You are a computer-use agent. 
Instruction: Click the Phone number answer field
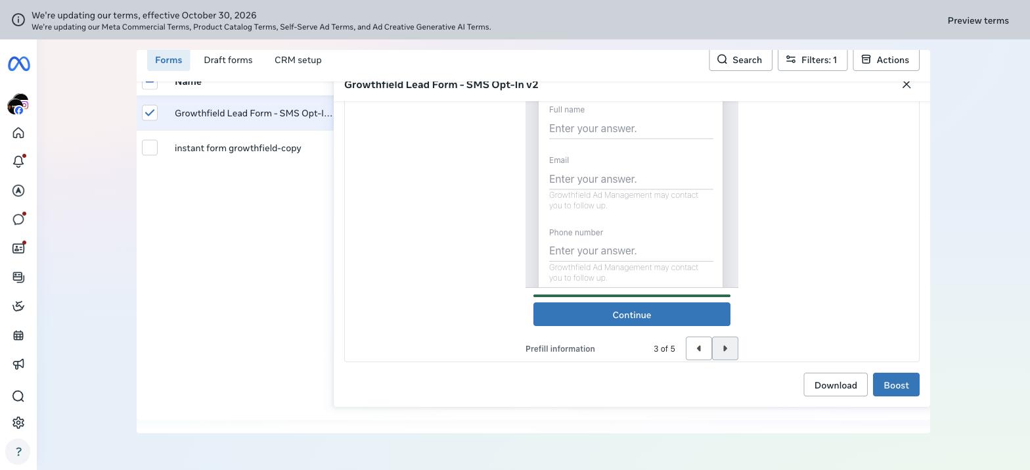click(x=631, y=250)
